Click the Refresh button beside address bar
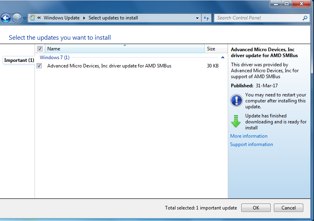 pyautogui.click(x=206, y=18)
